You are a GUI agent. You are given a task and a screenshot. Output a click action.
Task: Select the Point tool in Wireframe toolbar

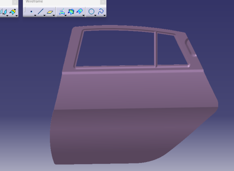point(31,12)
